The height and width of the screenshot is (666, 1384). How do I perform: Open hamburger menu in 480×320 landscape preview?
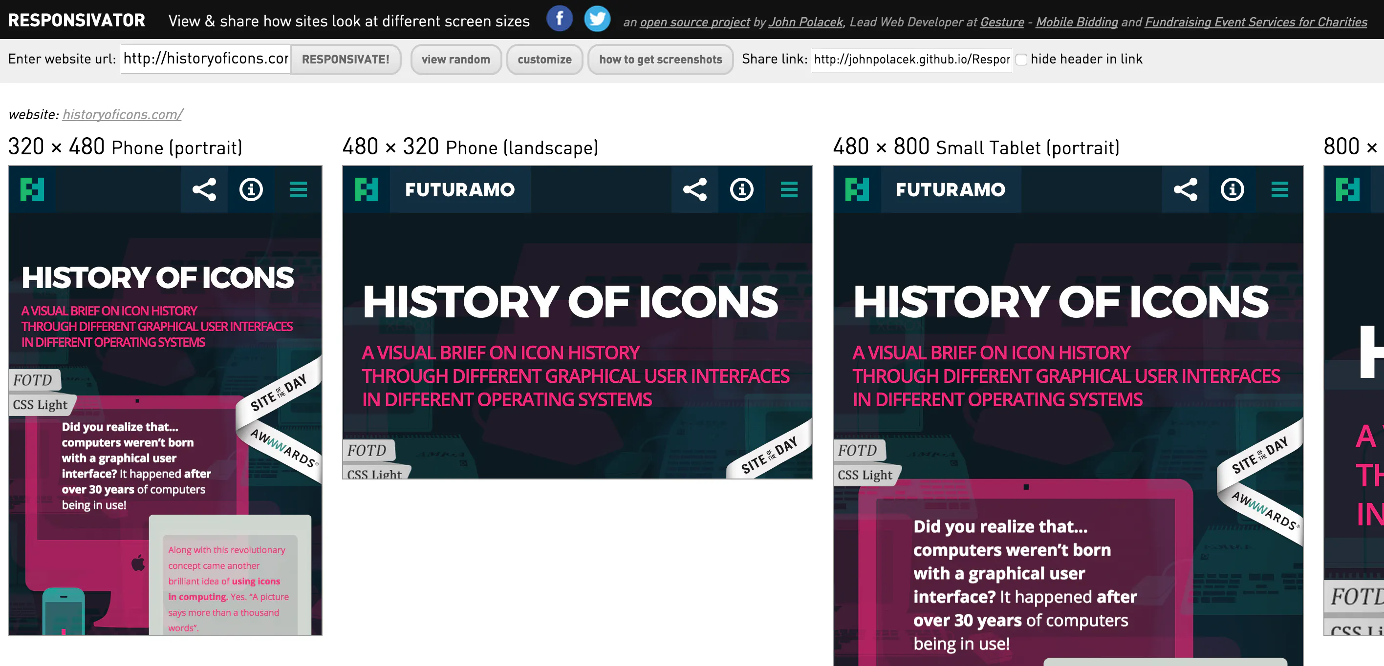click(789, 189)
